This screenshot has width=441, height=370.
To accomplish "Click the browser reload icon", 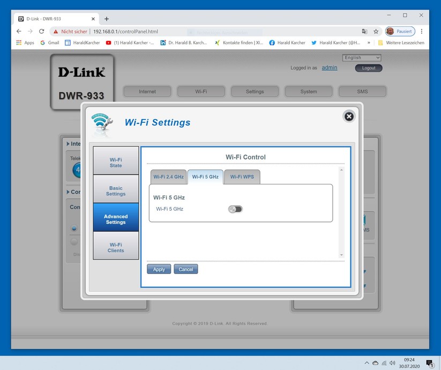I will [x=41, y=31].
